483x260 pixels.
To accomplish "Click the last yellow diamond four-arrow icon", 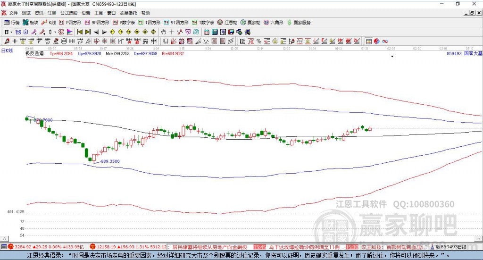I will click(153, 32).
